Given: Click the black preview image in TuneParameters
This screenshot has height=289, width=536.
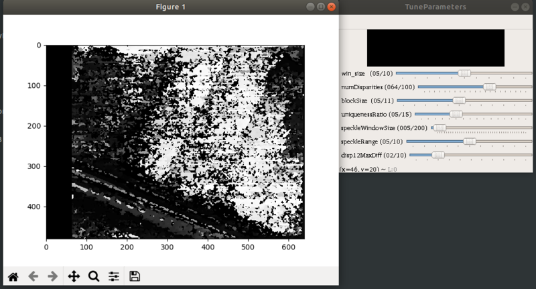Looking at the screenshot, I should tap(435, 48).
